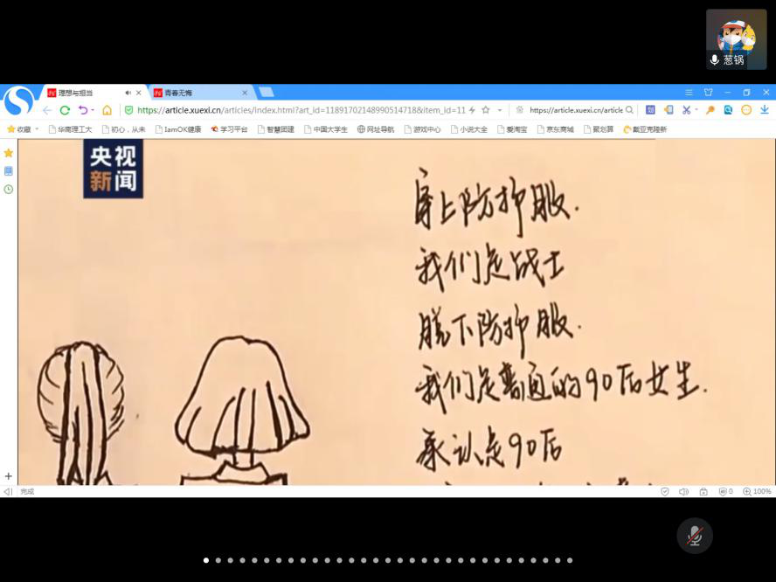Toggle browser sound in the status bar

(x=683, y=492)
